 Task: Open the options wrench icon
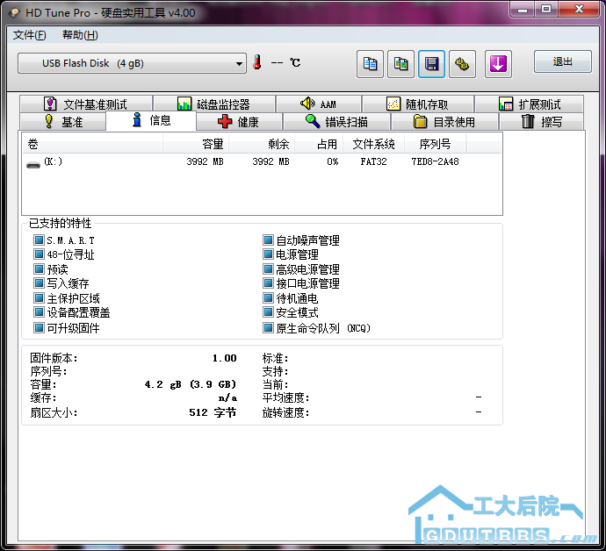point(462,64)
